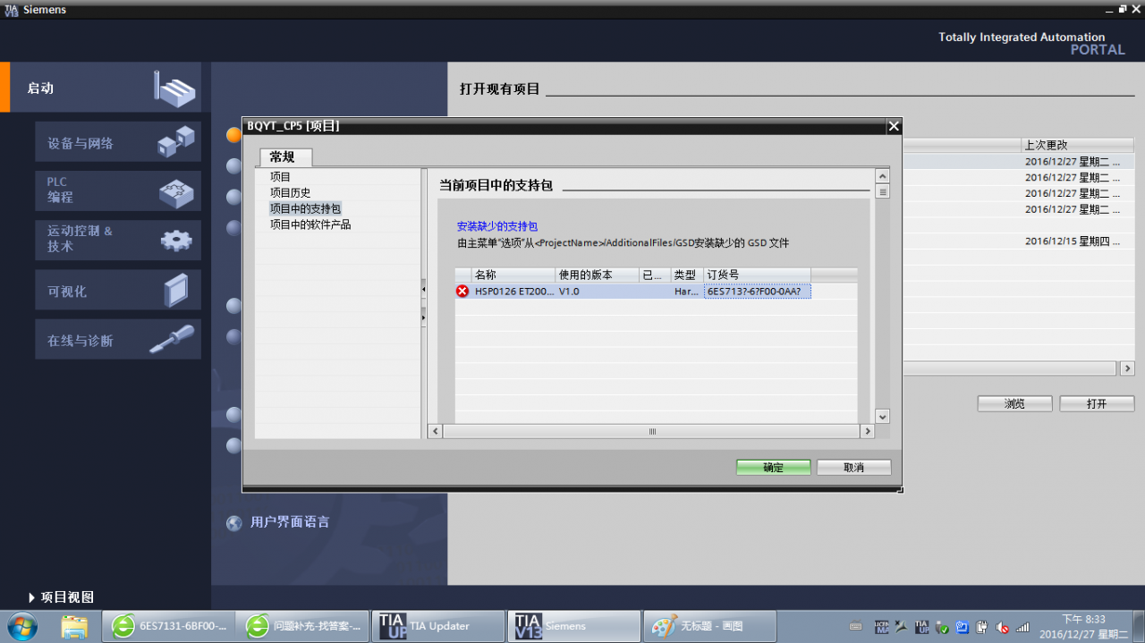1145x643 pixels.
Task: Click the 取消 button
Action: click(x=853, y=468)
